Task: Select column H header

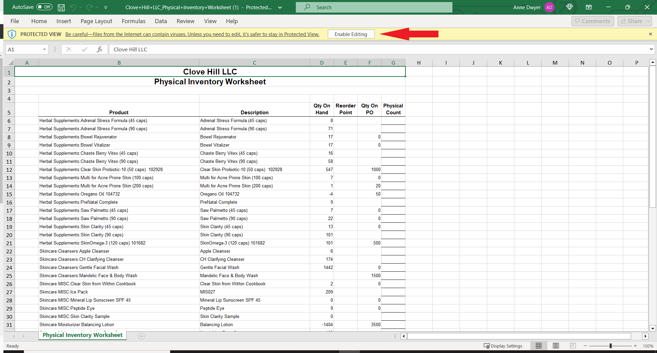Action: coord(419,63)
